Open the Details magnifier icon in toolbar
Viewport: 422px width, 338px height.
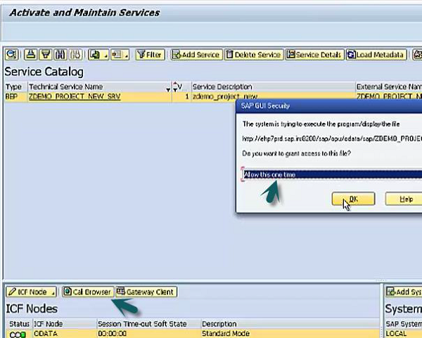coord(11,55)
